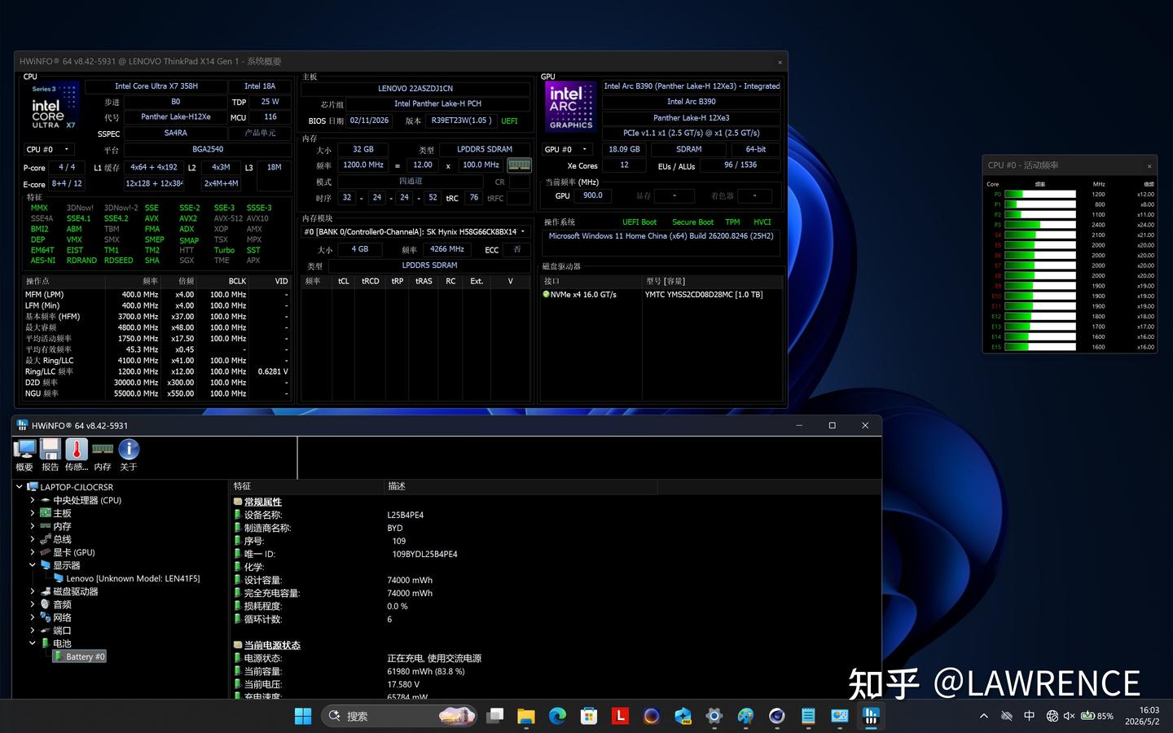Screen dimensions: 1173x733
Task: Click the 常规属性 section heading
Action: pos(262,502)
